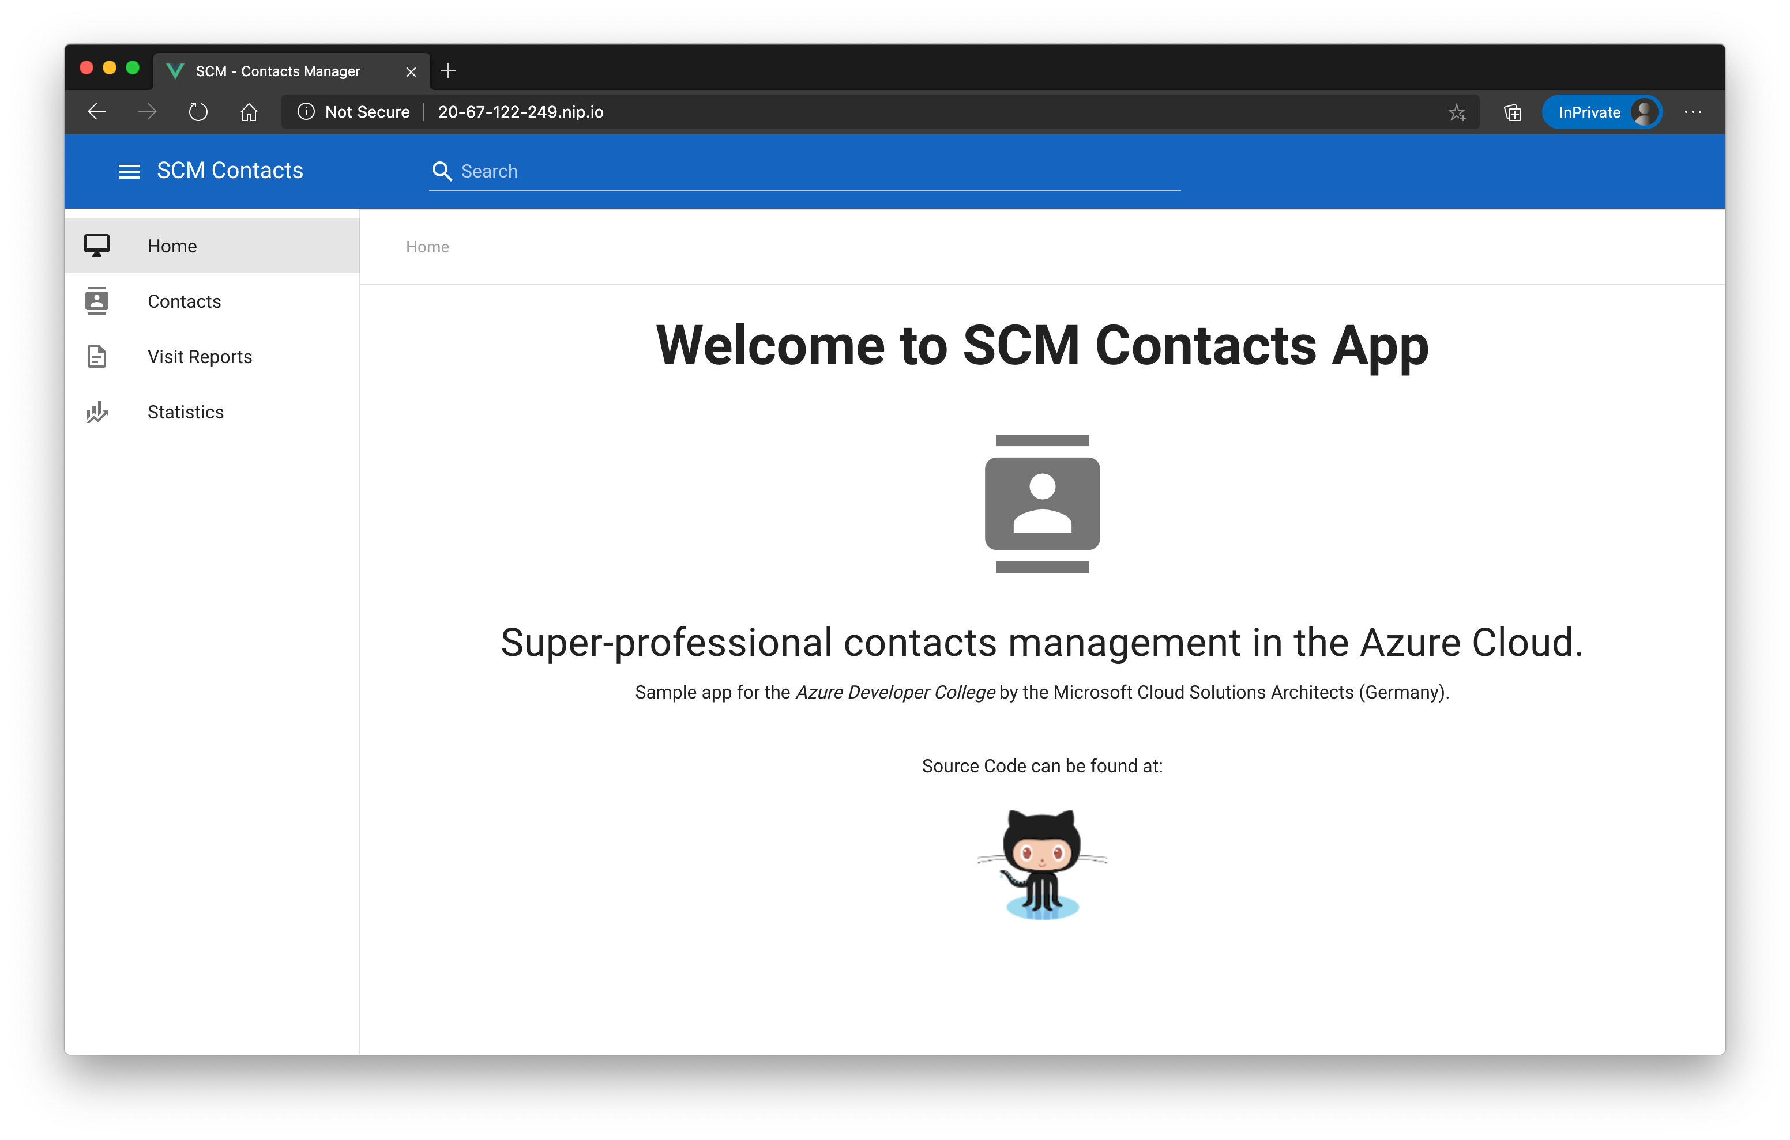The width and height of the screenshot is (1790, 1140).
Task: Click the Home monitor icon in sidebar
Action: pos(97,246)
